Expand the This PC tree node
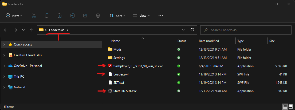 coord(4,77)
